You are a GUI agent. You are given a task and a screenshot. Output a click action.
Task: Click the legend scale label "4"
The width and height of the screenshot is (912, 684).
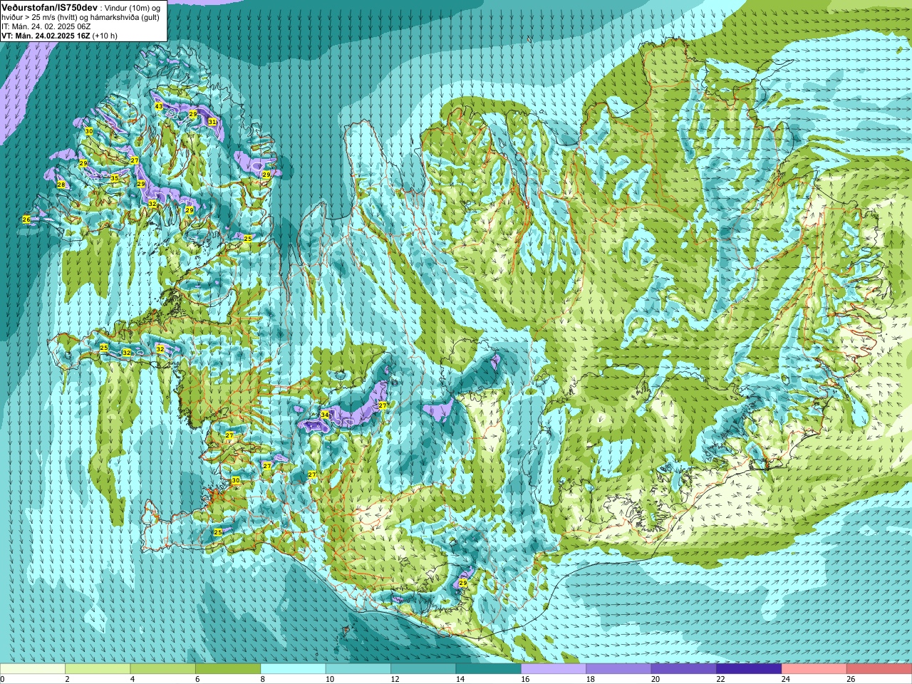tap(133, 679)
